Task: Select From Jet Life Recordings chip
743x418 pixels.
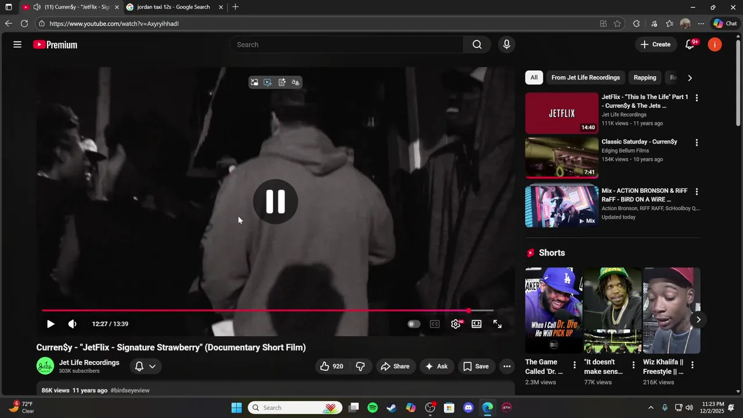Action: [x=586, y=77]
